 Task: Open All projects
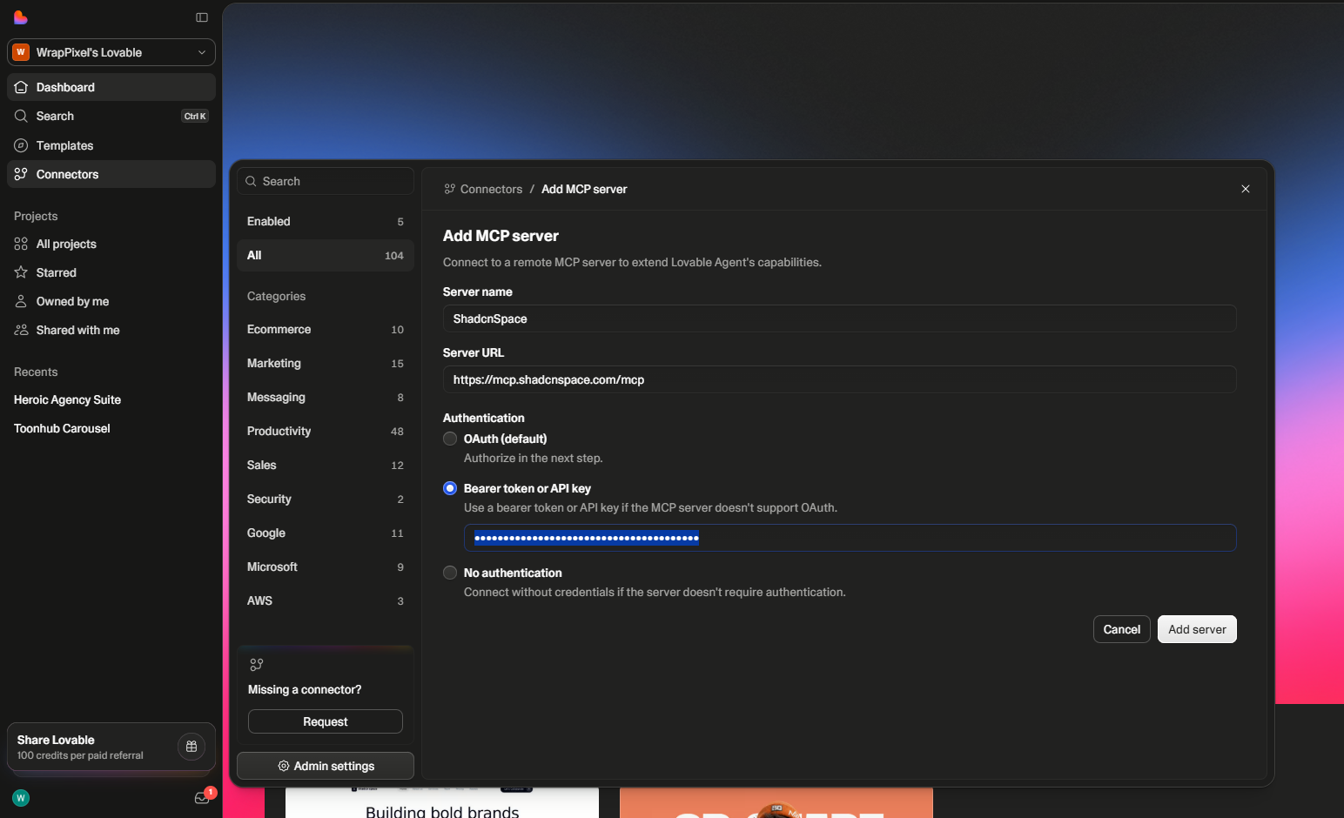pyautogui.click(x=111, y=244)
